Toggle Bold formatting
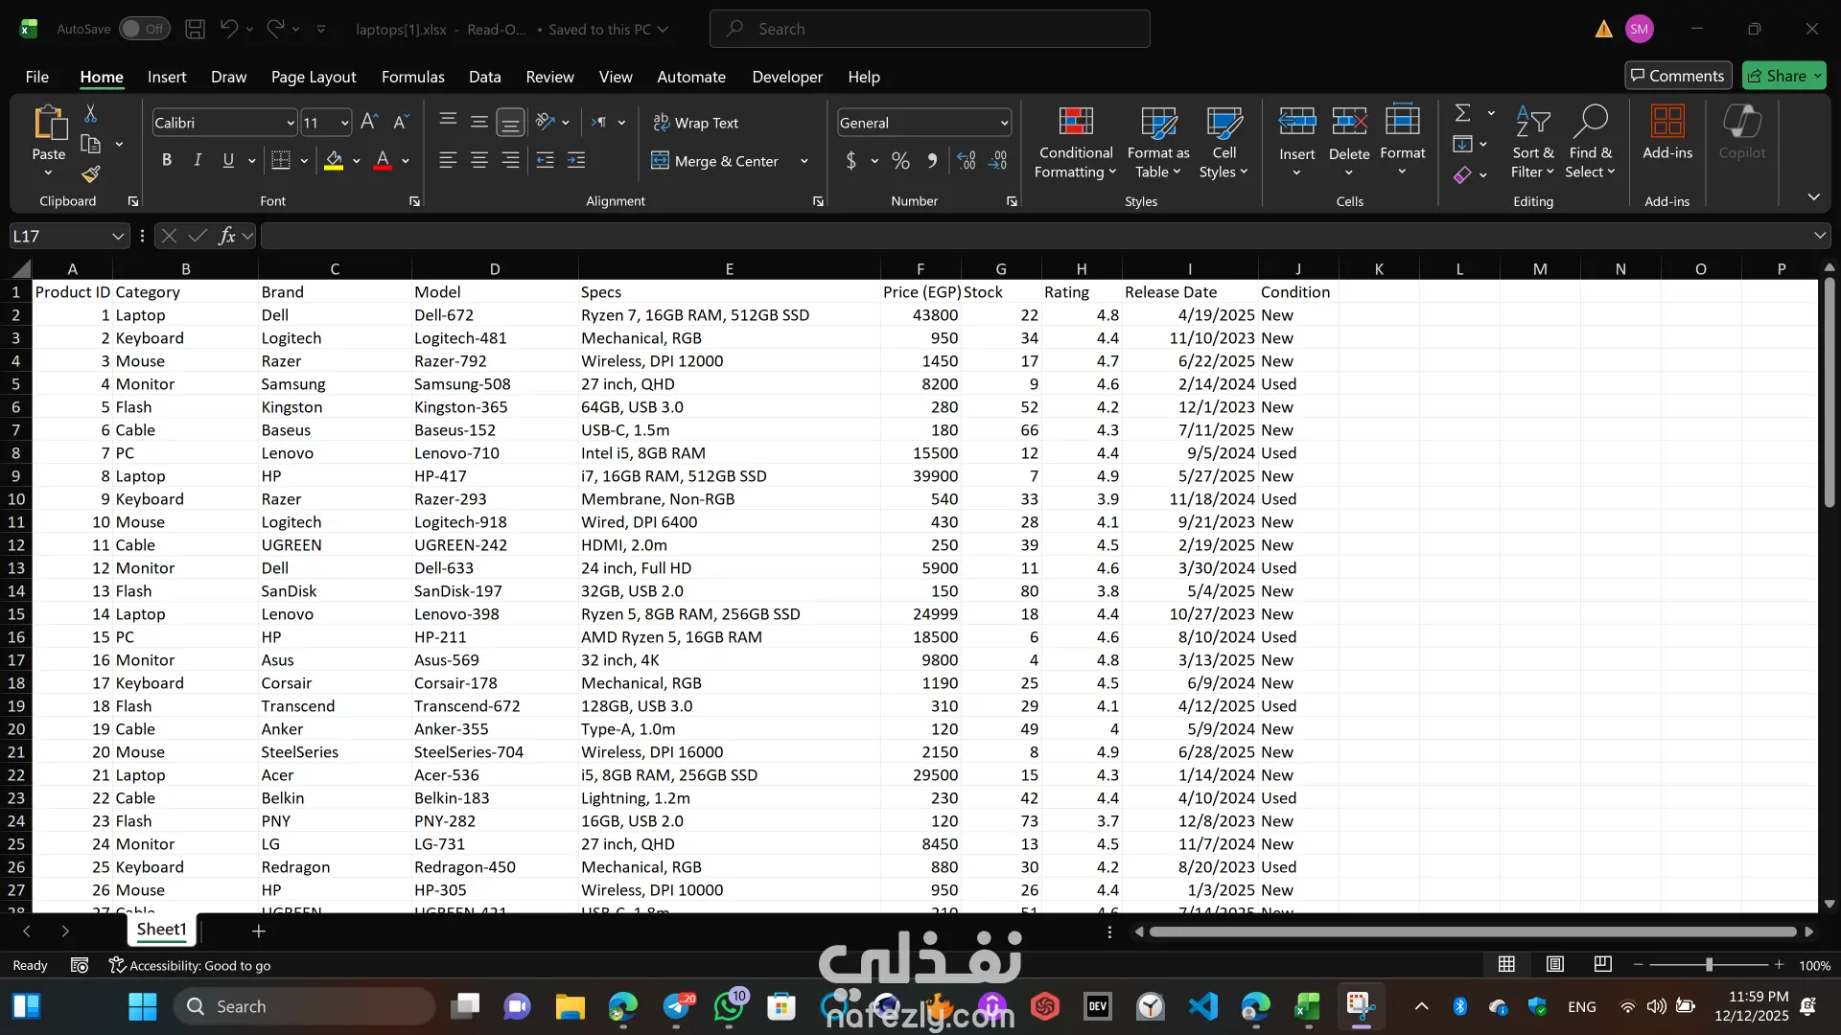 pyautogui.click(x=167, y=161)
